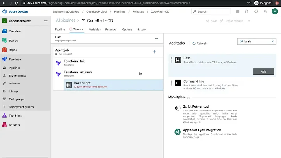Open the Releases breadcrumb link
The image size is (281, 158).
138,11
